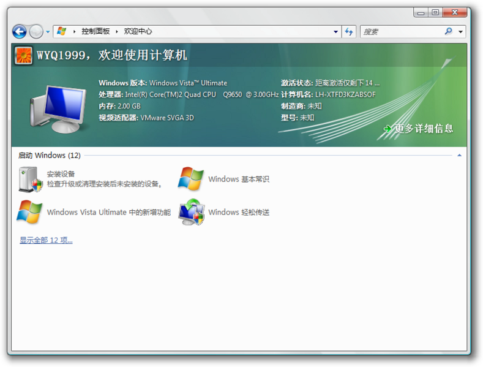This screenshot has width=483, height=367.
Task: Click the computer monitor image
Action: 58,109
